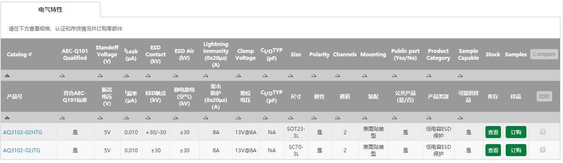The width and height of the screenshot is (563, 163).
Task: Sort by Clamp Voltage triangle icon
Action: click(x=237, y=75)
